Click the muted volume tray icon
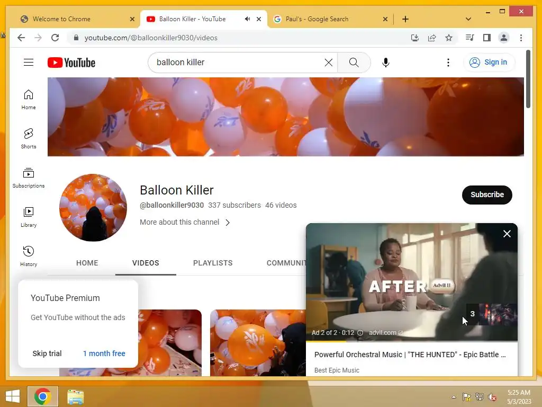 492,397
